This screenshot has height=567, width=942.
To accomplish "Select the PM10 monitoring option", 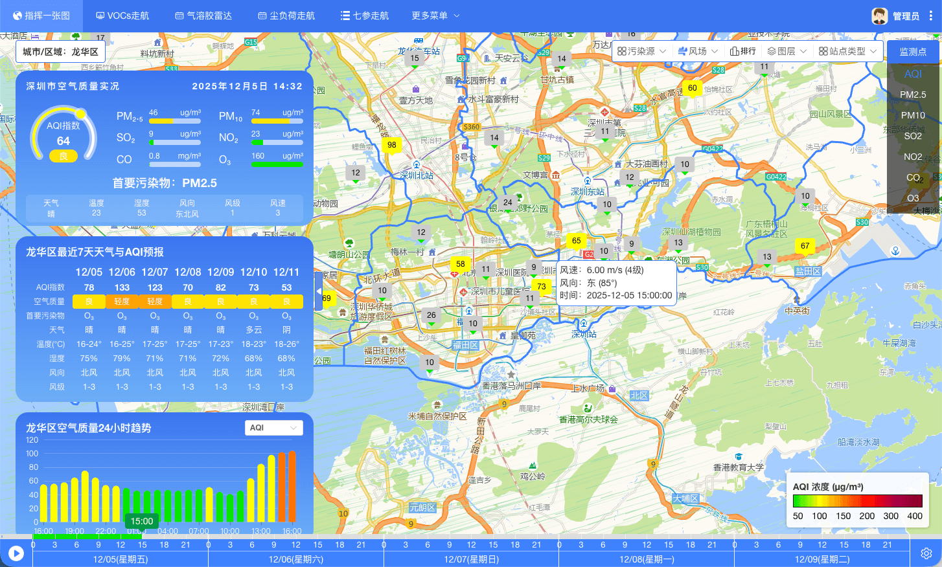I will 912,115.
